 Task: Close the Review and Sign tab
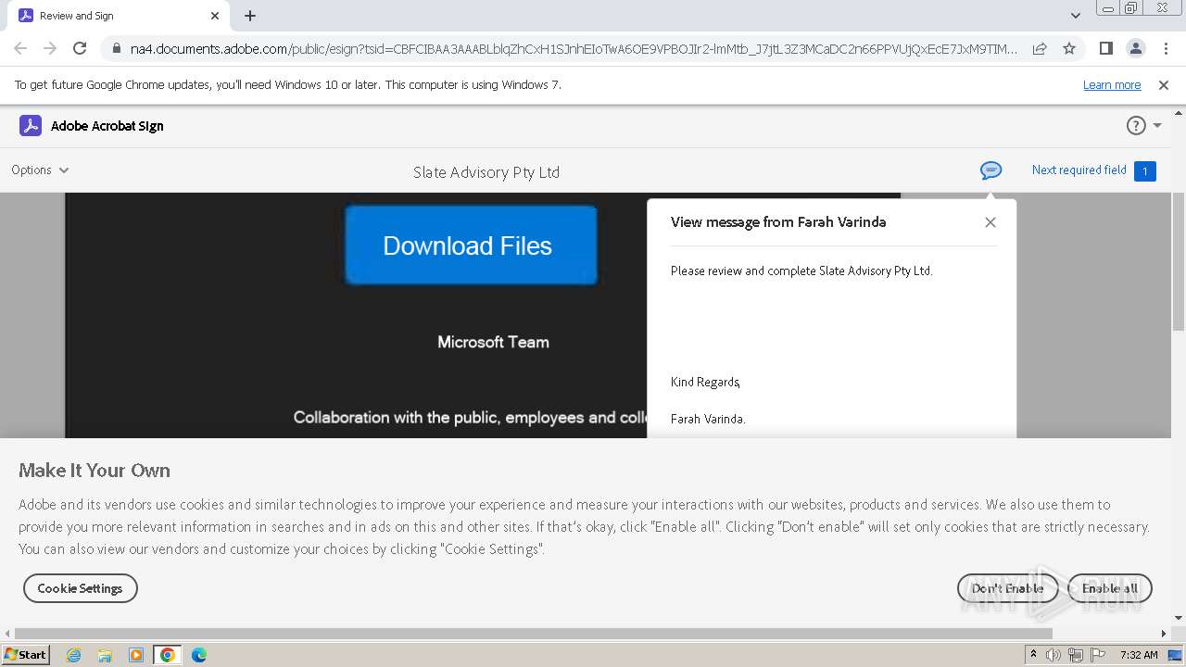[x=215, y=16]
